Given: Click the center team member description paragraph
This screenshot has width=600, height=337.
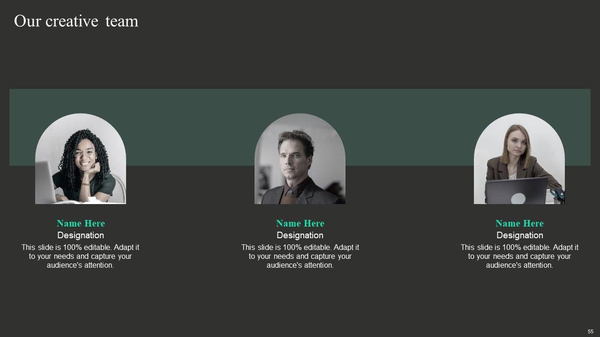Looking at the screenshot, I should click(300, 256).
